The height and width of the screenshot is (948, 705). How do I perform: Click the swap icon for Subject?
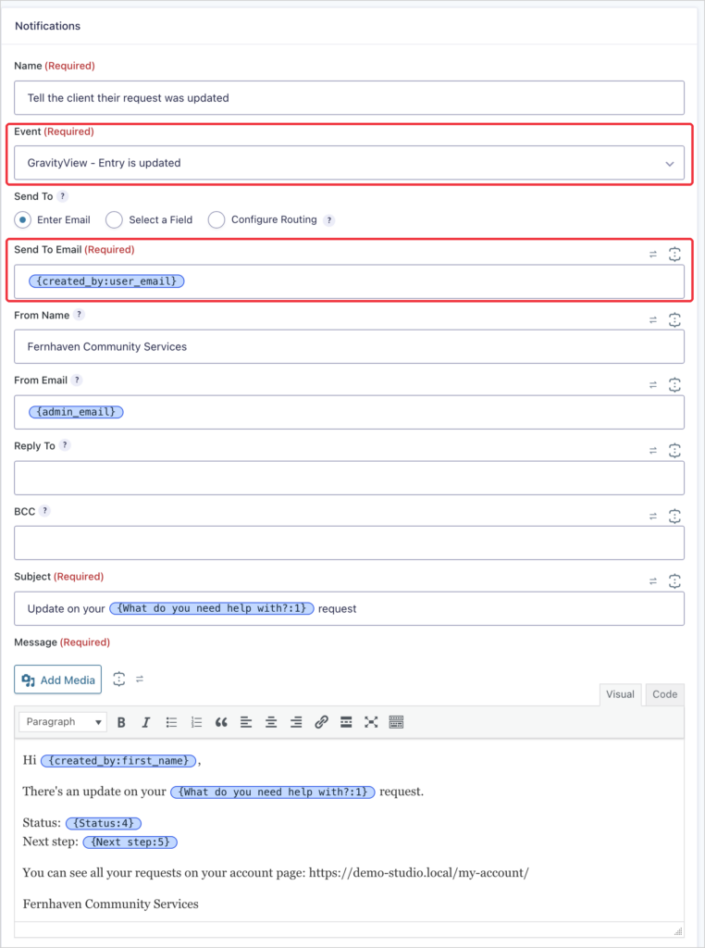[x=653, y=581]
